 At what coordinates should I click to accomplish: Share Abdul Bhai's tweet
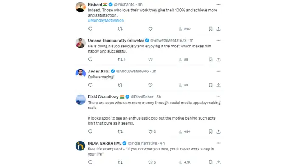219,85
